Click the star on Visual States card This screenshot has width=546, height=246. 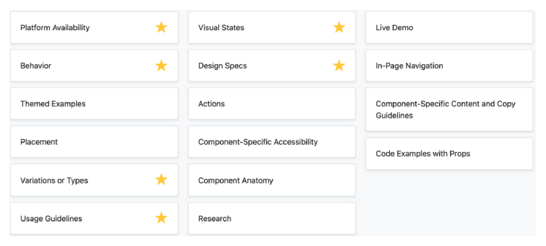(x=339, y=27)
